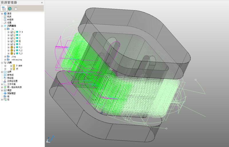Close the 资源管理器 panel
Screen dimensions: 229x147
click(x=42, y=3)
